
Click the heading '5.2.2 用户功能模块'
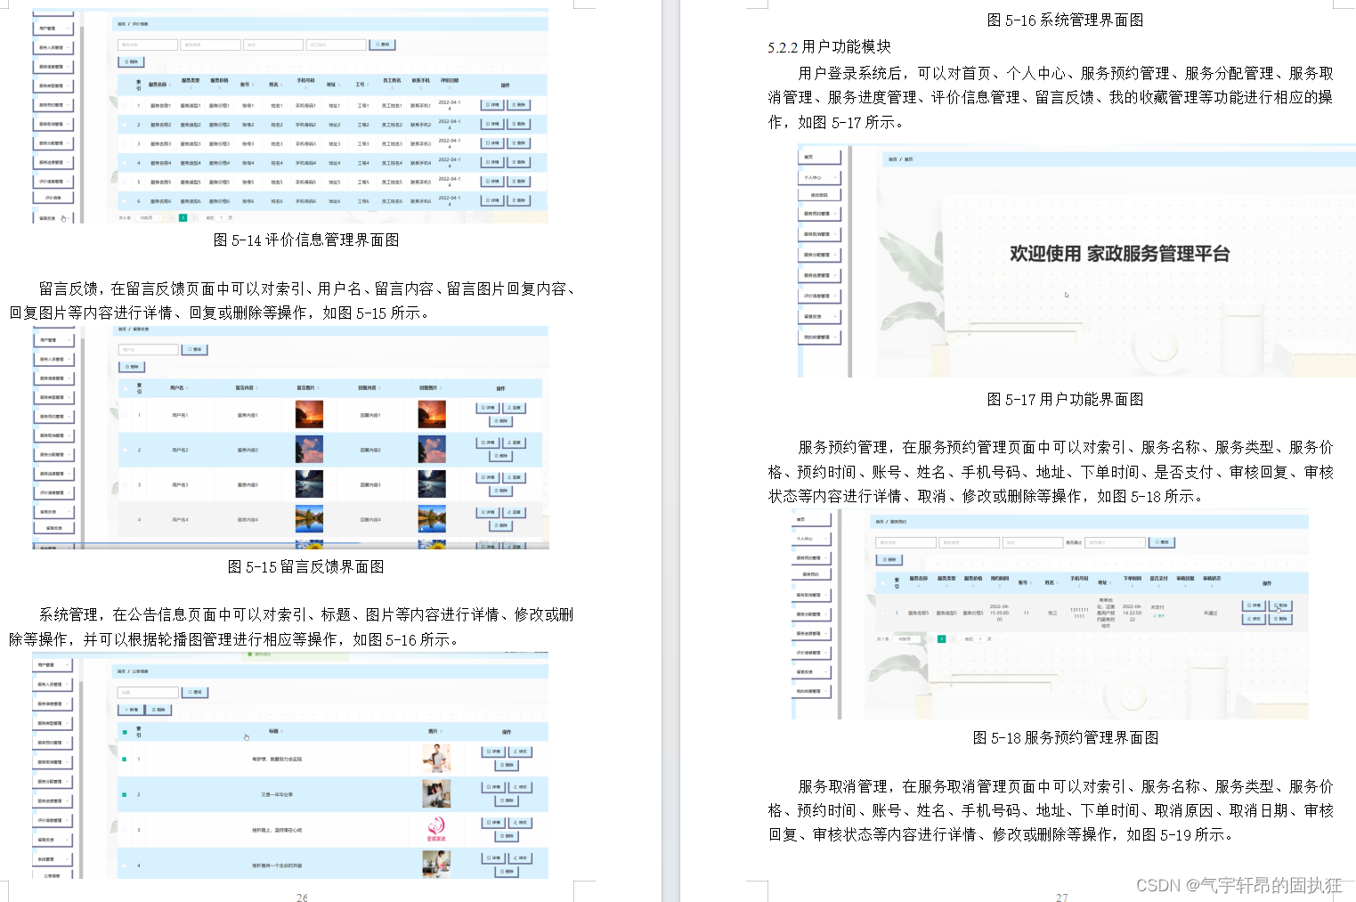pyautogui.click(x=829, y=47)
